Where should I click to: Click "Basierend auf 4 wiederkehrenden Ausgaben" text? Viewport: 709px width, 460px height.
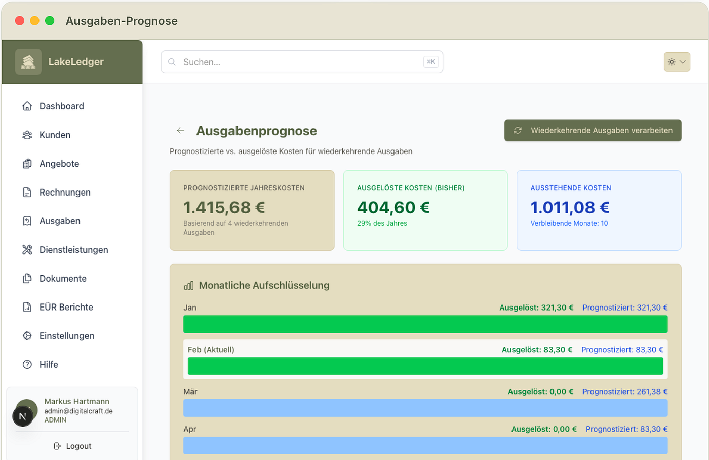[x=235, y=228]
